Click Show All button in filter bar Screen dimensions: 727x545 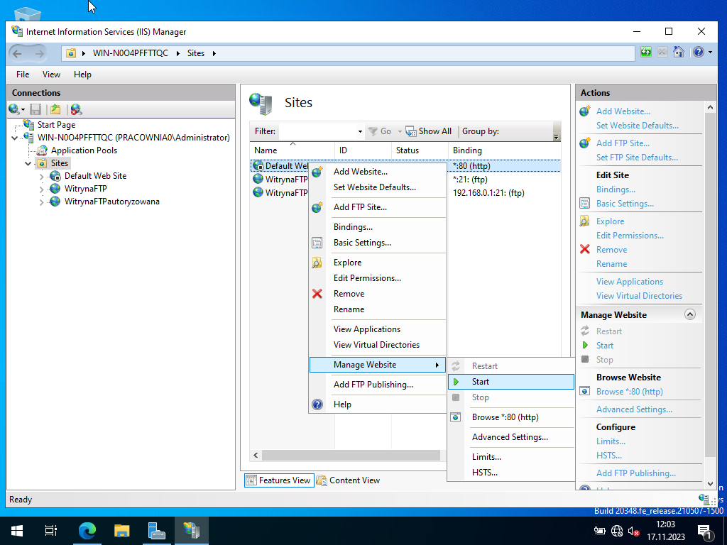point(428,131)
